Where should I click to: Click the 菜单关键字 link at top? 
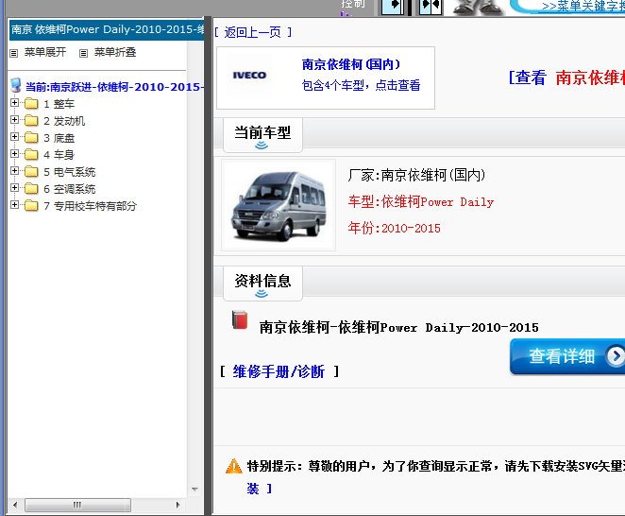[x=583, y=6]
